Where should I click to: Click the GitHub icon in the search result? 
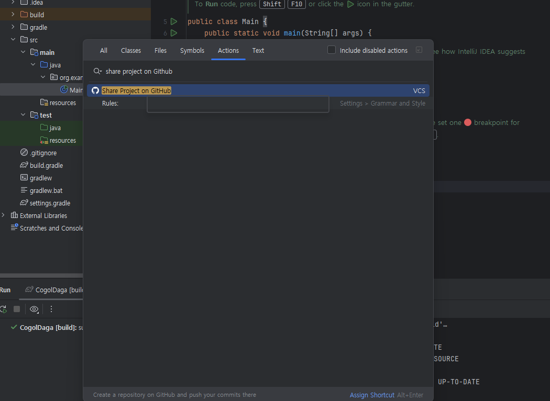coord(95,90)
